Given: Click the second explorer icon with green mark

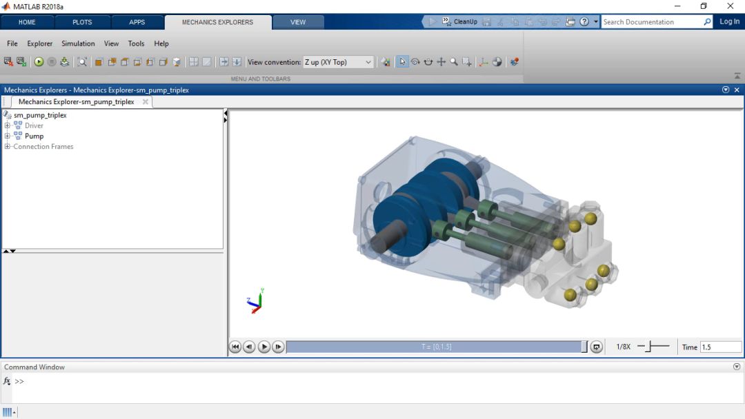Looking at the screenshot, I should pyautogui.click(x=21, y=62).
